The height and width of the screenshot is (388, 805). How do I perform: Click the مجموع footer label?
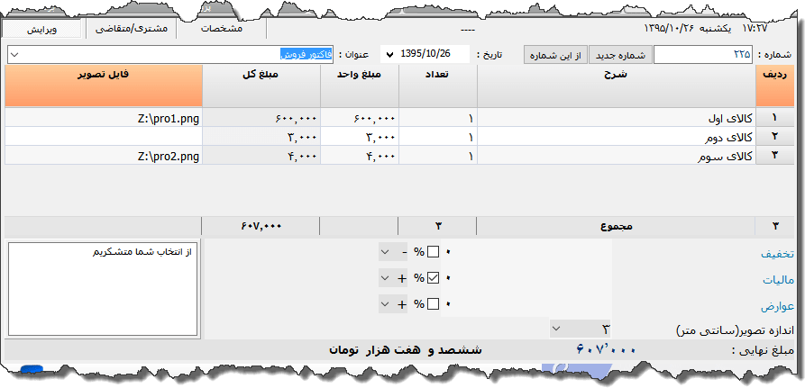tap(616, 226)
